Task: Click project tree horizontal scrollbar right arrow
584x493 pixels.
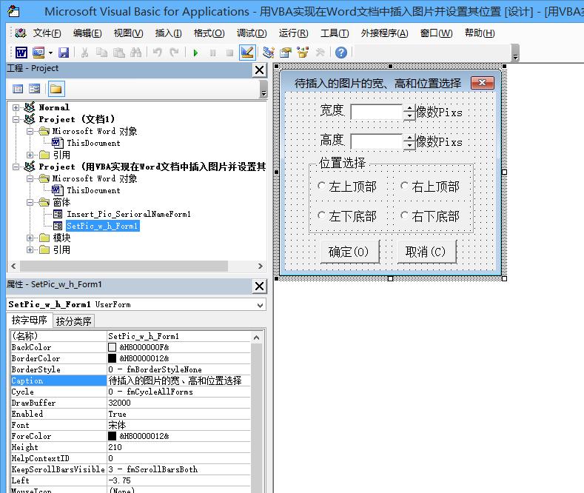Action: click(260, 266)
